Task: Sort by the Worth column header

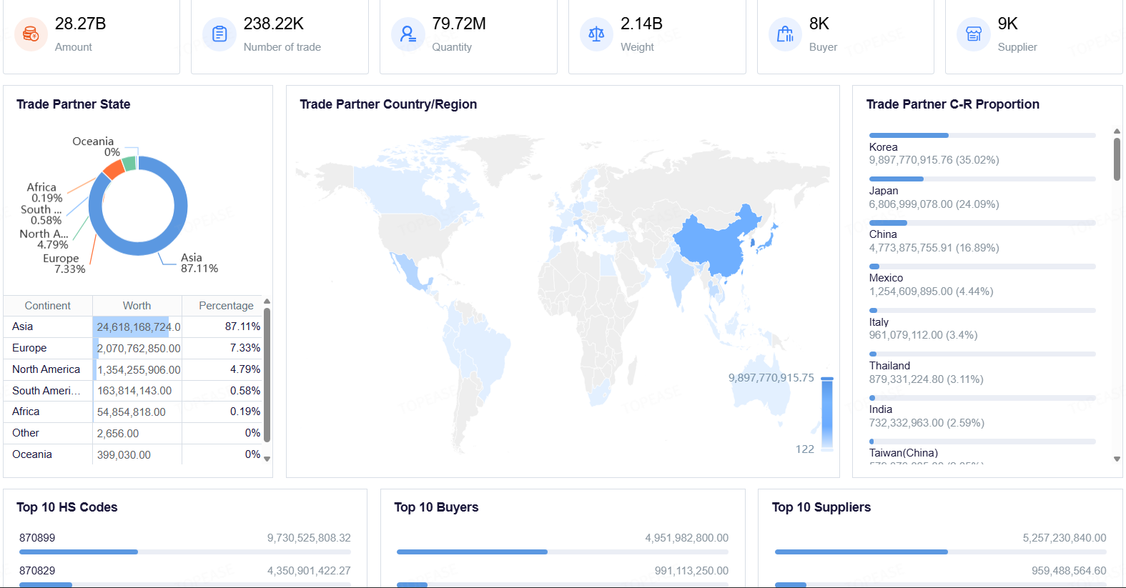Action: tap(137, 306)
